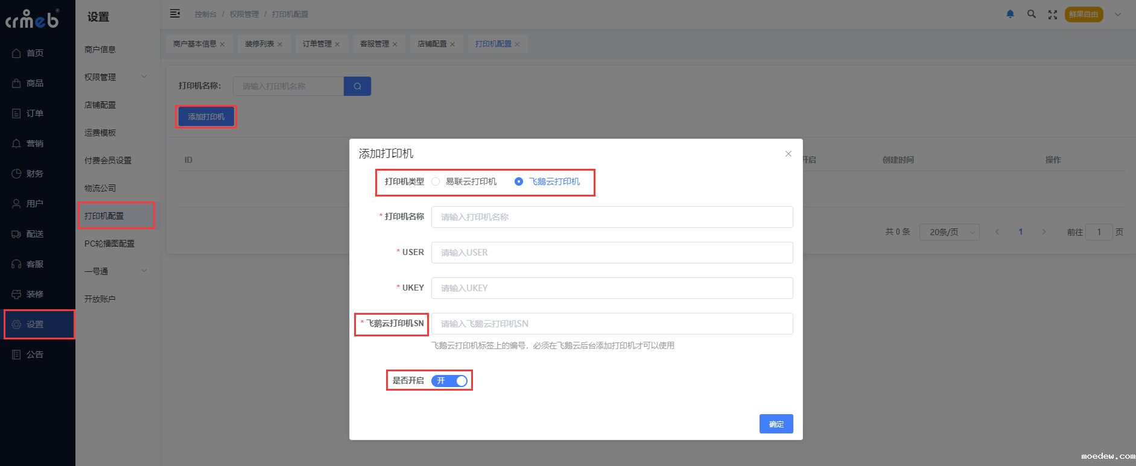Image resolution: width=1136 pixels, height=466 pixels.
Task: Toggle the 是否开启 switch off
Action: [449, 381]
